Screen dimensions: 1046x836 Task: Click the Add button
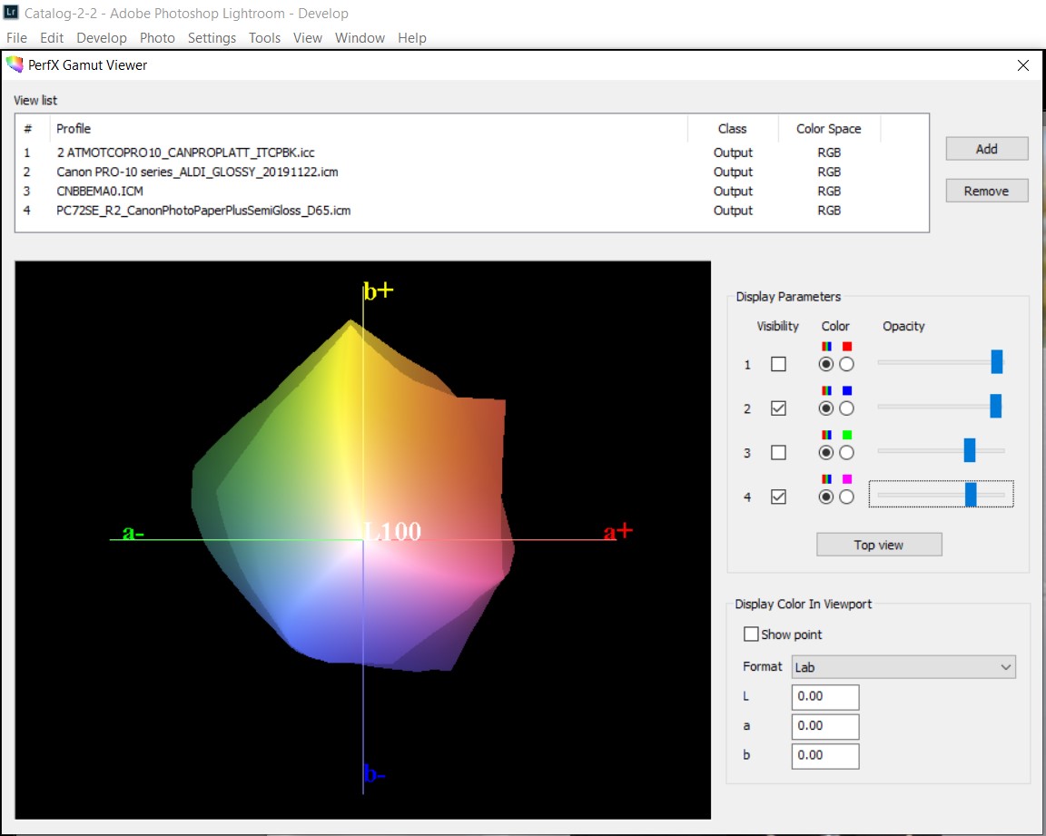[986, 149]
